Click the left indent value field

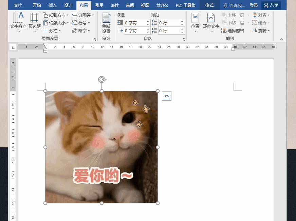tap(135, 23)
